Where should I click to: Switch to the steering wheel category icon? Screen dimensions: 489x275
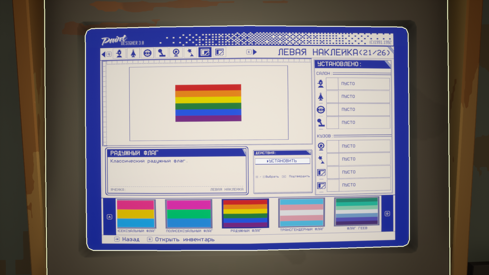[x=147, y=53]
